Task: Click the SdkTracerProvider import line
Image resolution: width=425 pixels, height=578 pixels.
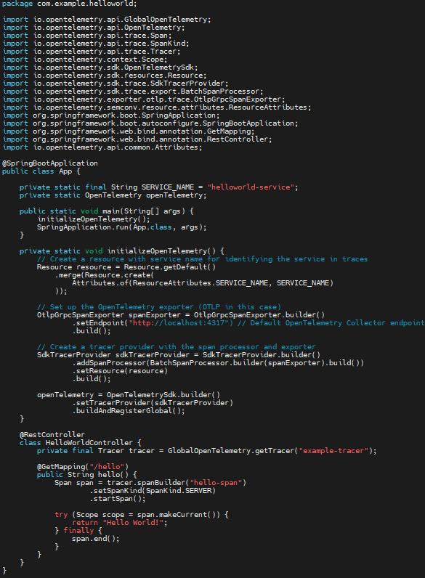Action: (x=116, y=84)
